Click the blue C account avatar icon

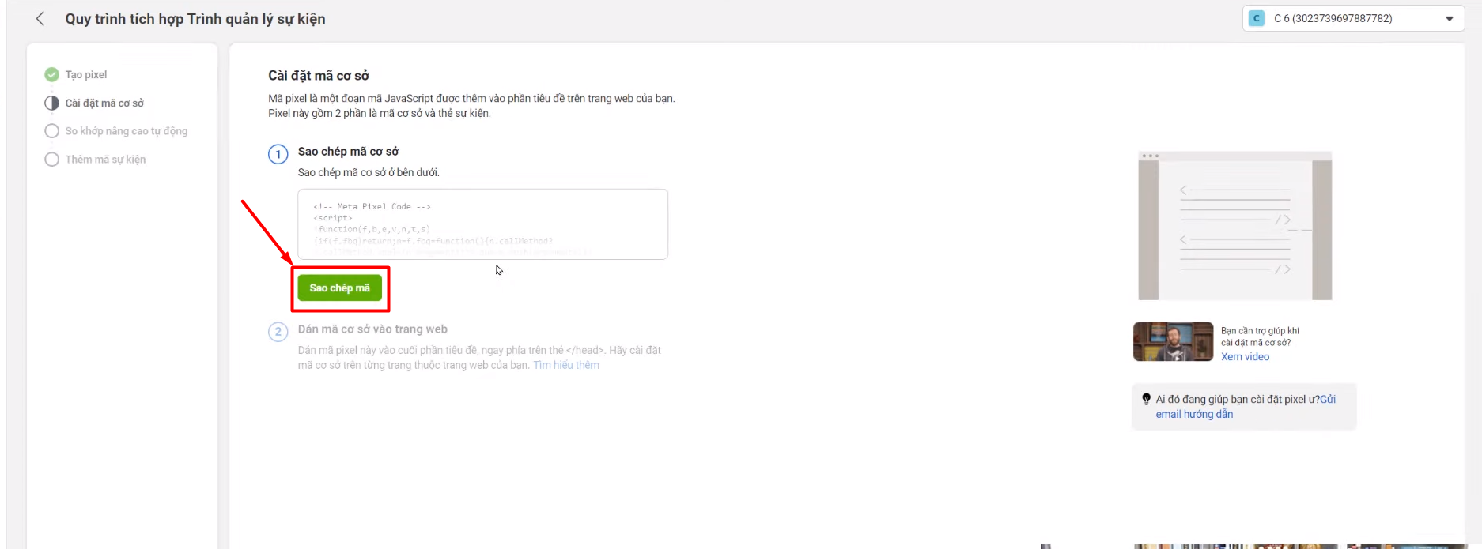tap(1257, 18)
